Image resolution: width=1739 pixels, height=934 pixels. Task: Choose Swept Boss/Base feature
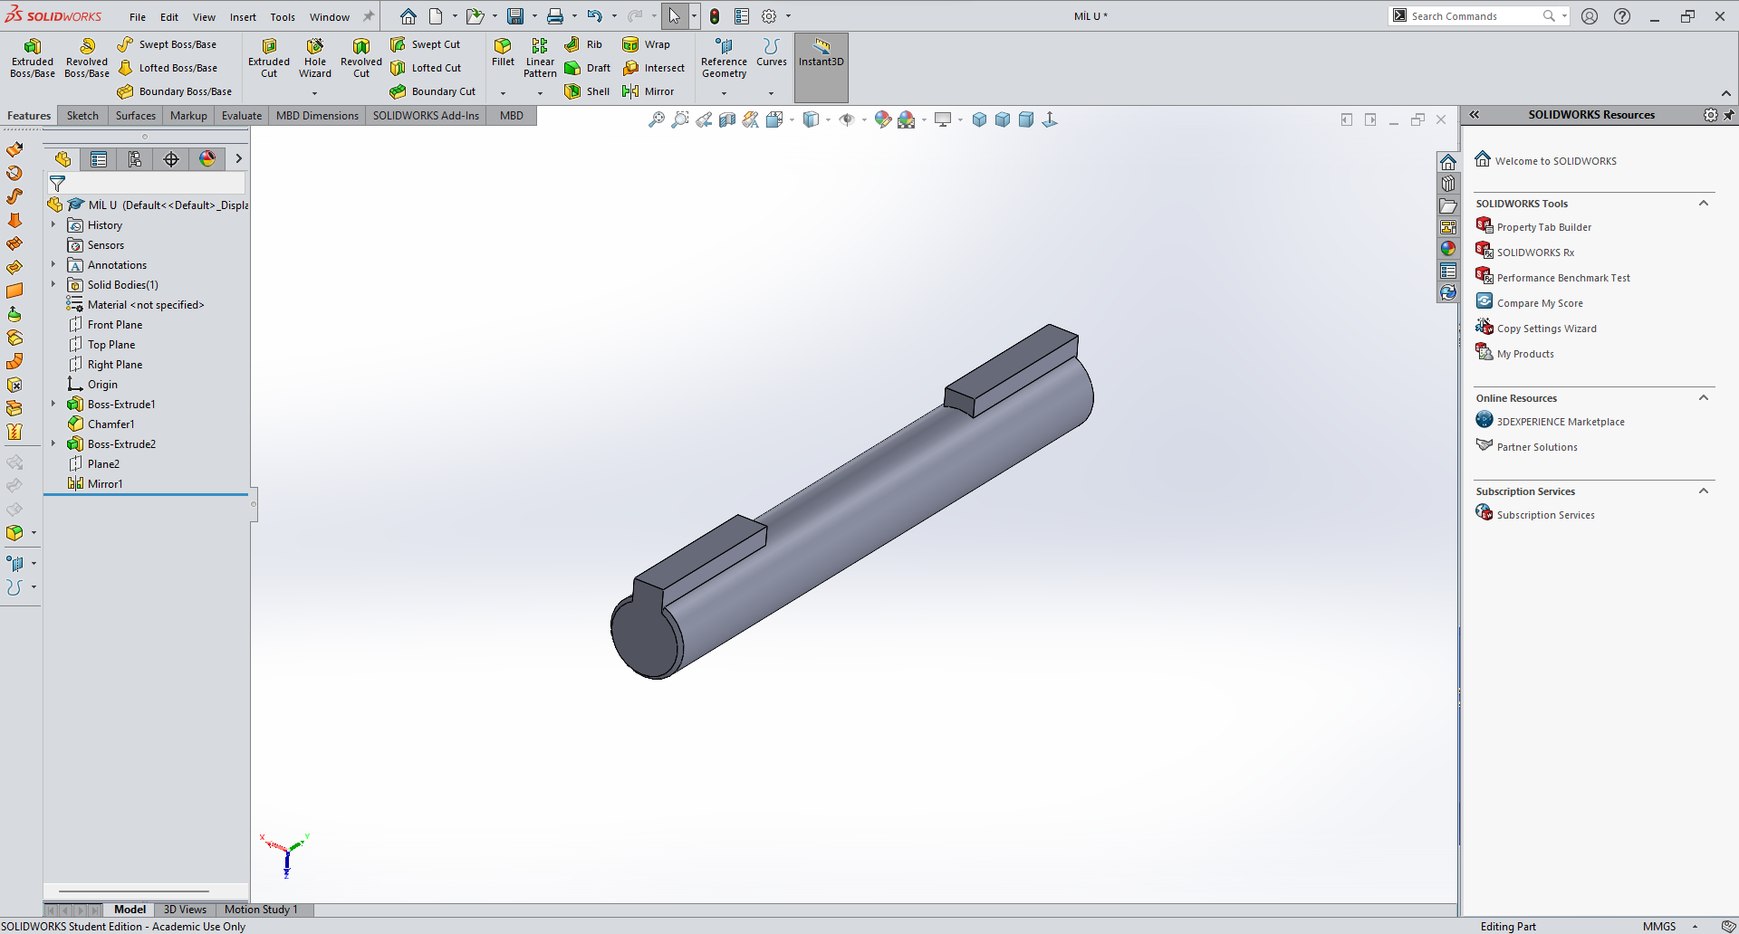point(168,44)
